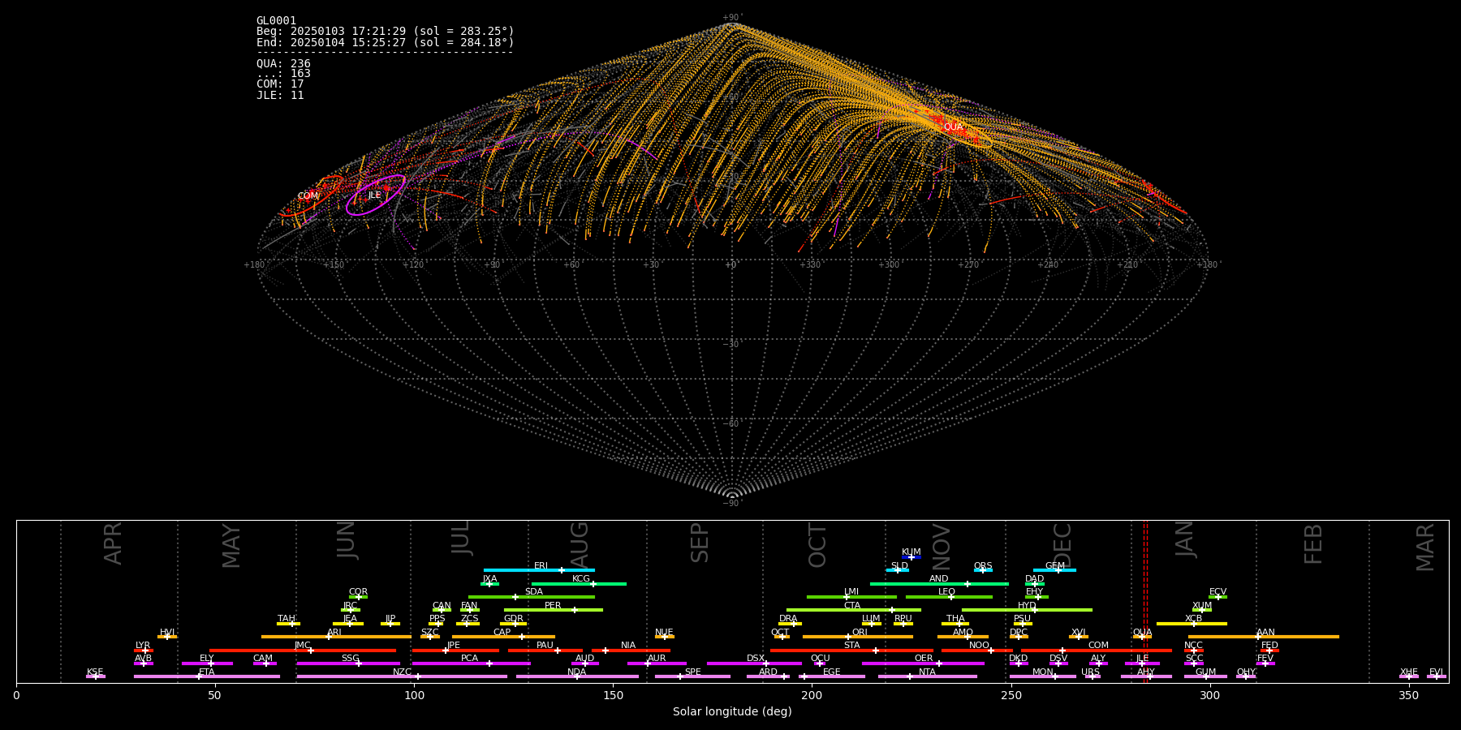This screenshot has height=730, width=1461.
Task: Click the KUM shower bar in timeline
Action: point(912,557)
